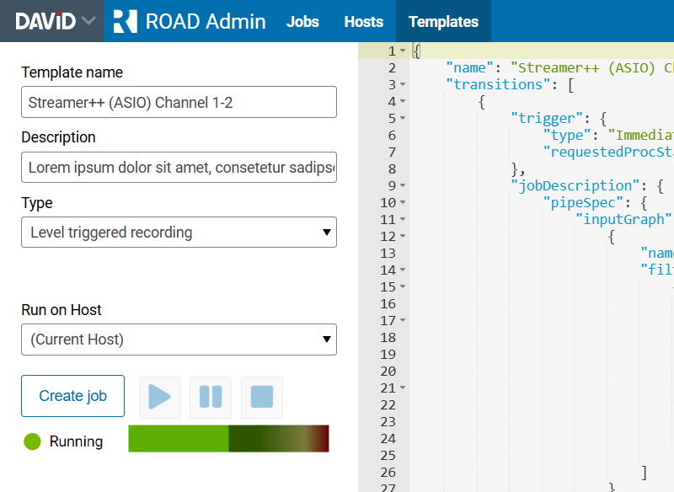Click the audio level meter bar

coord(228,439)
